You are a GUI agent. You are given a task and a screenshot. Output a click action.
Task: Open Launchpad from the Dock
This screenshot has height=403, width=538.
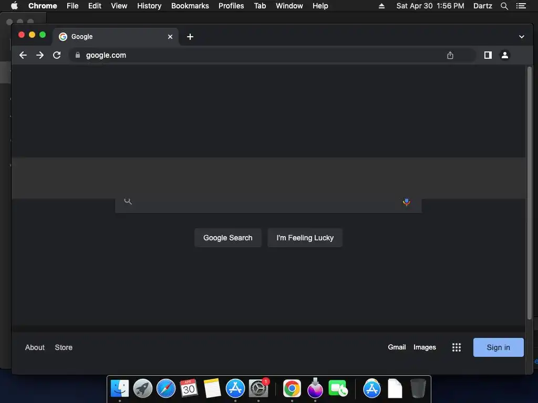(143, 388)
